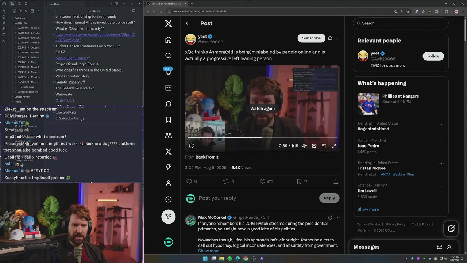
Task: Mute the video using speaker icon
Action: coord(304,146)
